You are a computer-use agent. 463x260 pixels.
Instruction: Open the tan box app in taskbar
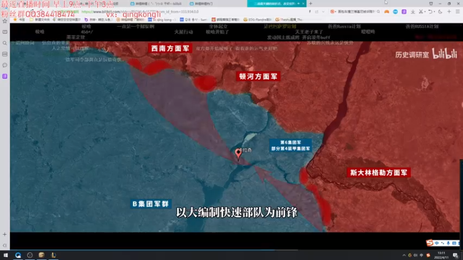pyautogui.click(x=41, y=255)
